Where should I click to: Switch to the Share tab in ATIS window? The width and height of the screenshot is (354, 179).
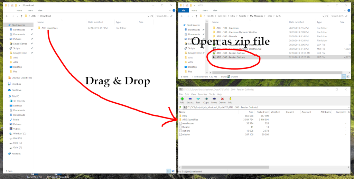205,10
